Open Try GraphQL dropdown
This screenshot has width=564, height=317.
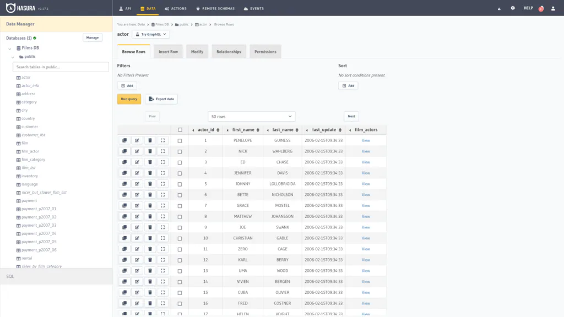151,35
